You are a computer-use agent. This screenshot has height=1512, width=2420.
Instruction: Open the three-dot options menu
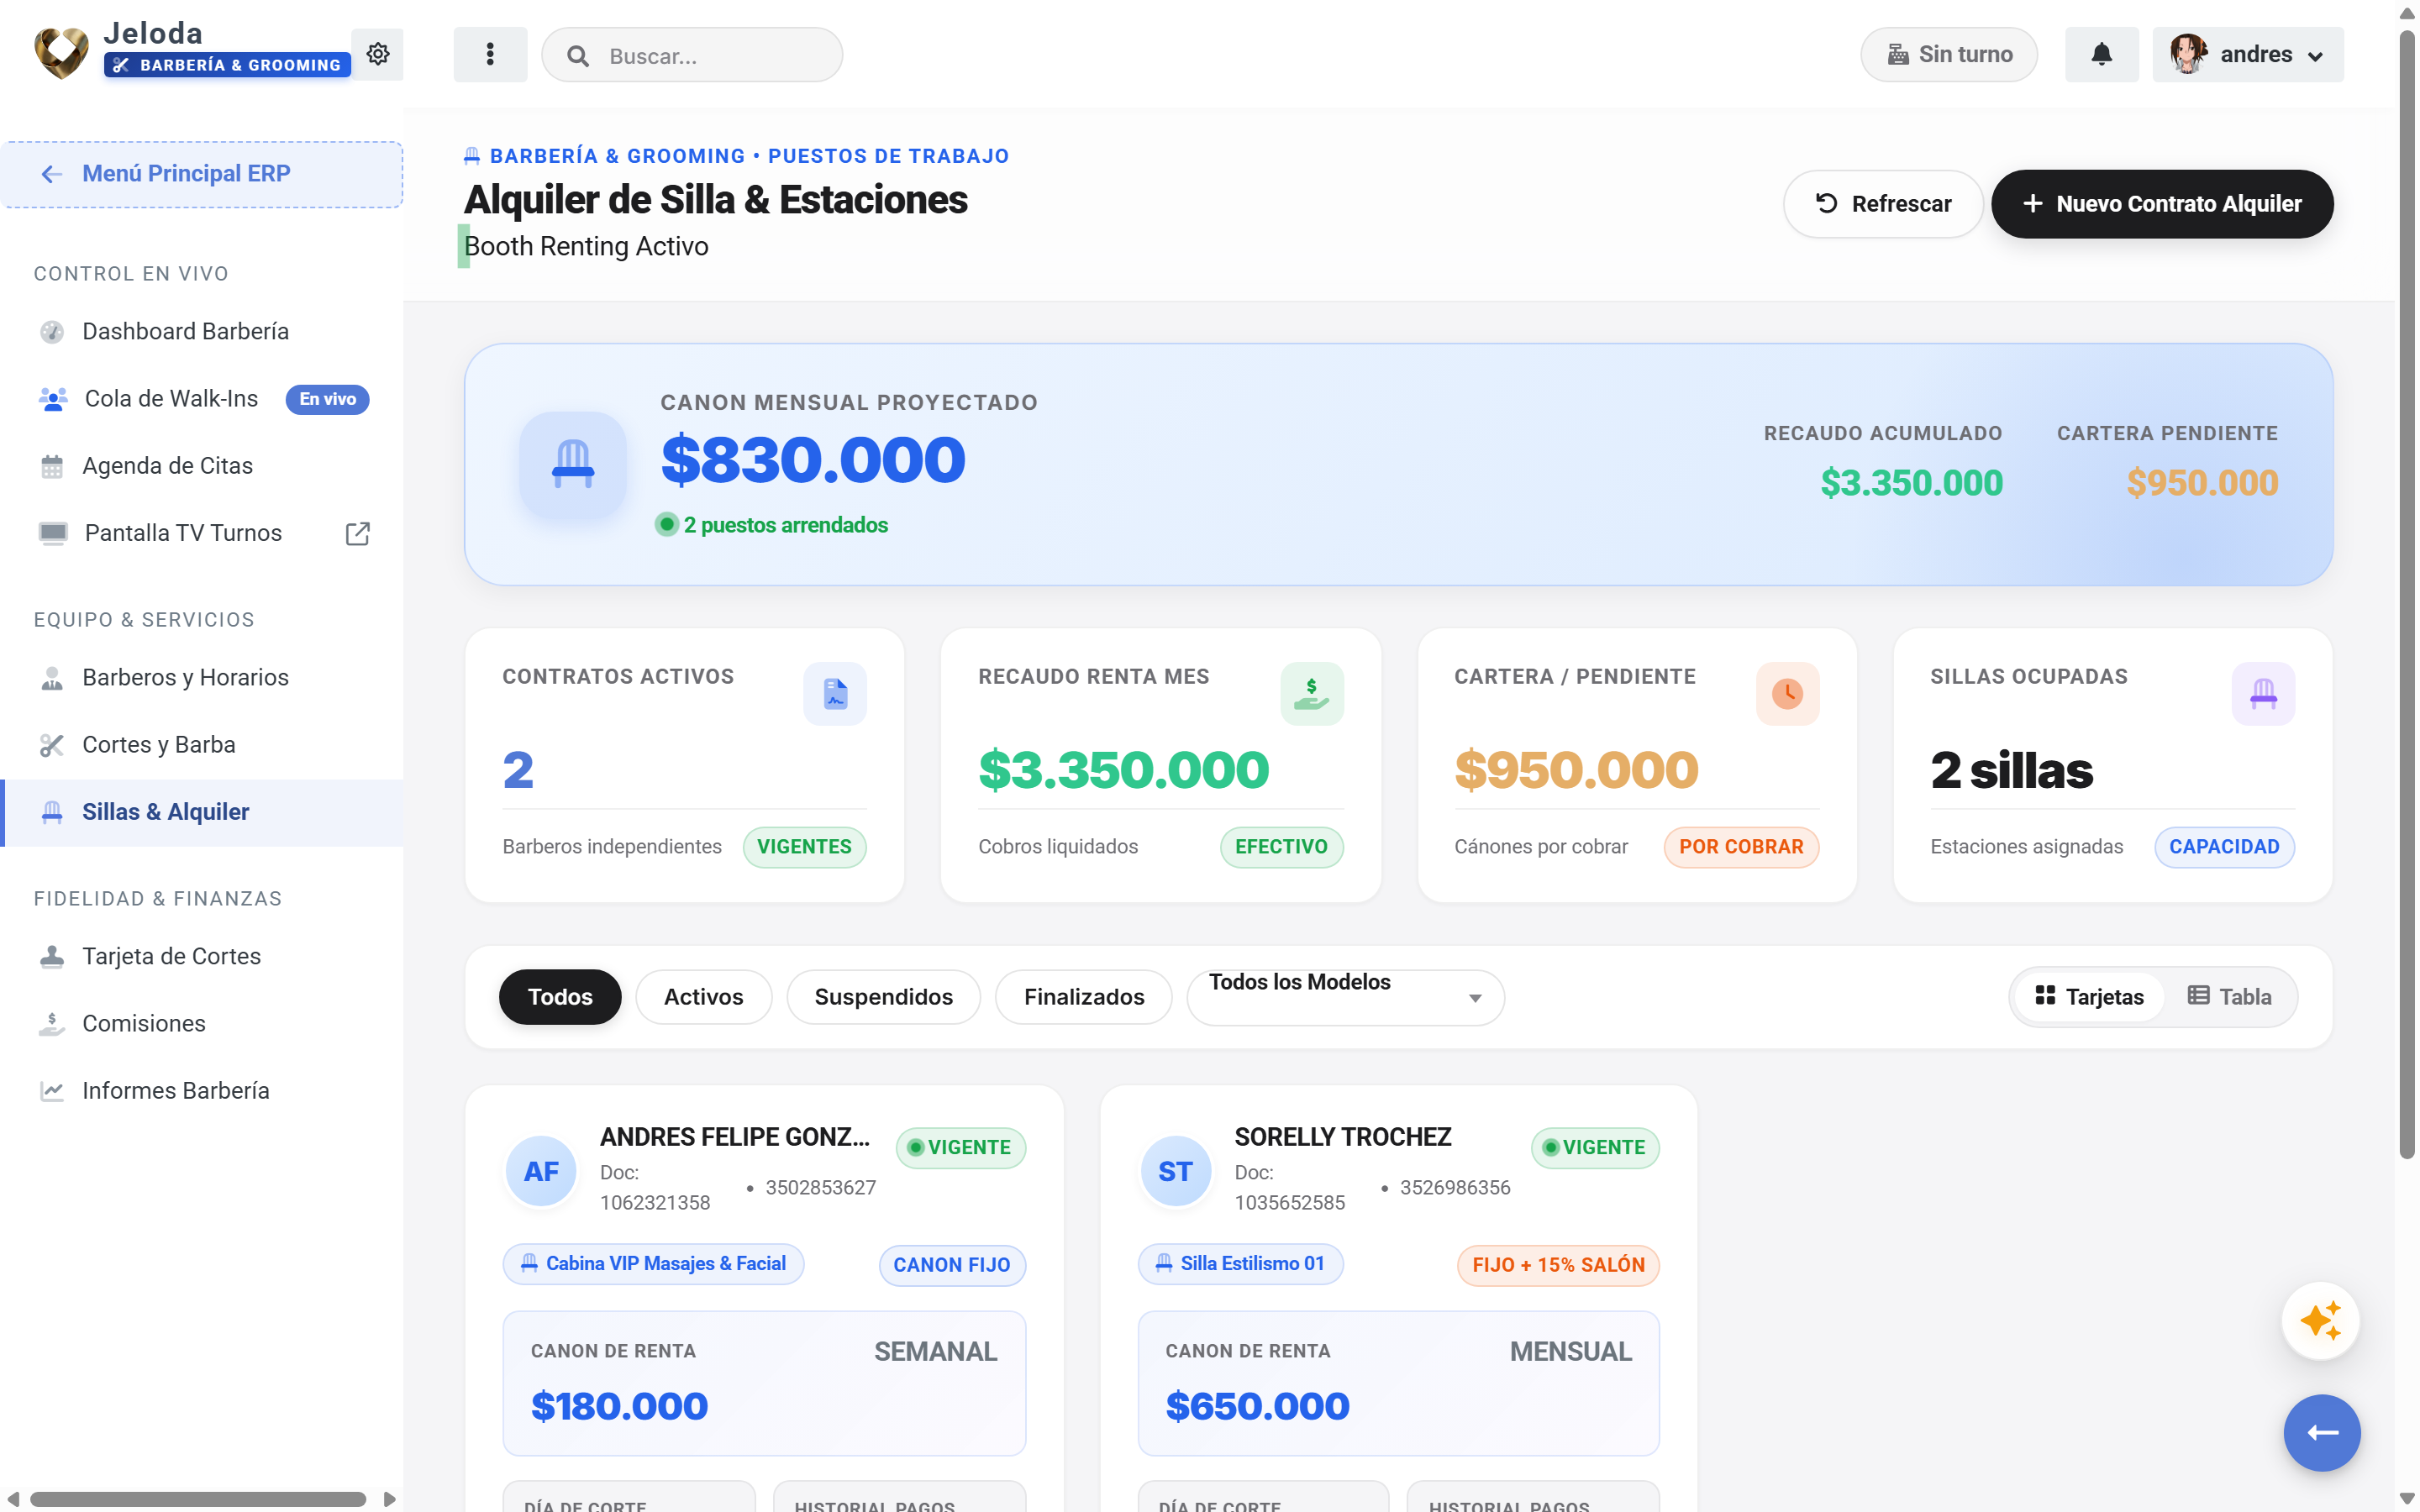click(490, 54)
